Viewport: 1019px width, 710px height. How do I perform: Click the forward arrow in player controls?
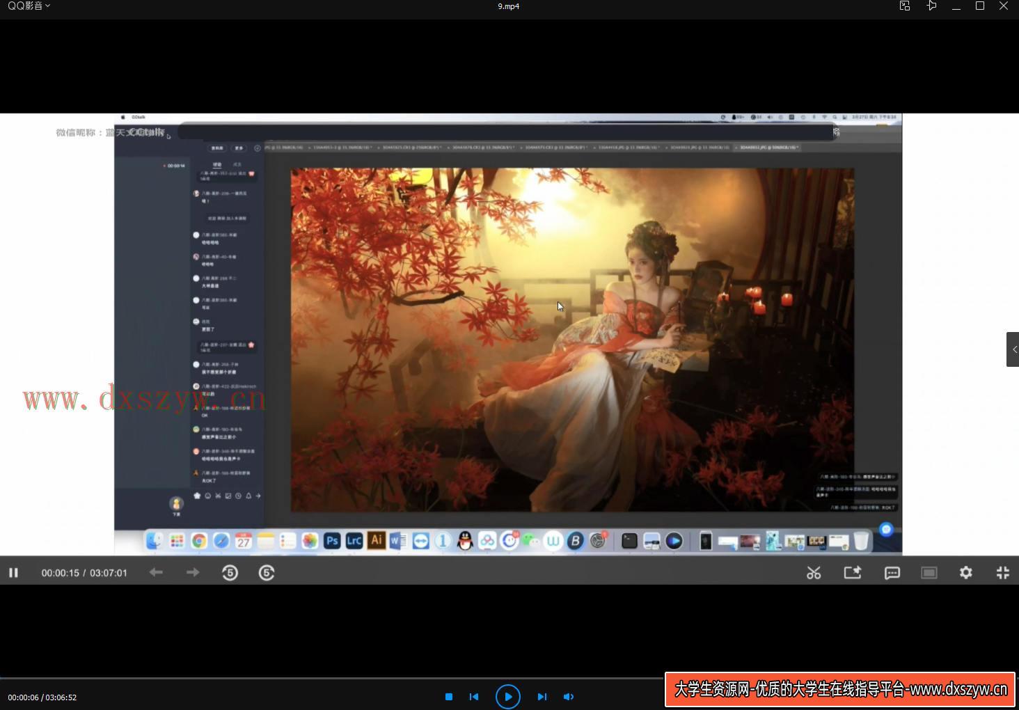point(193,572)
